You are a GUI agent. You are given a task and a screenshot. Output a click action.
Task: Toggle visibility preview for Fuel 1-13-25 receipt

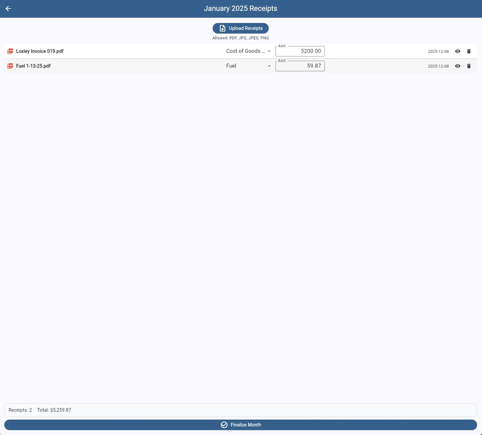click(458, 66)
